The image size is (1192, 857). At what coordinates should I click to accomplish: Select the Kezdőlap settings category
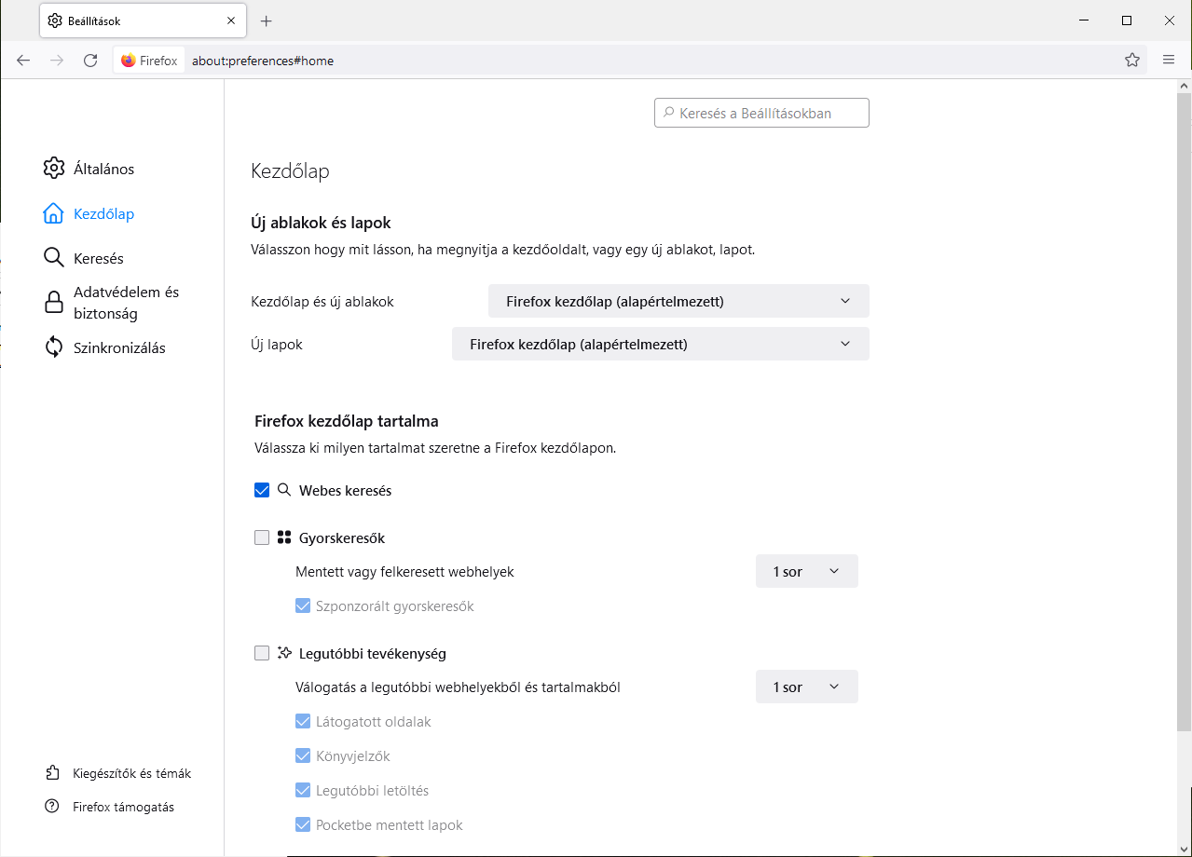point(103,213)
